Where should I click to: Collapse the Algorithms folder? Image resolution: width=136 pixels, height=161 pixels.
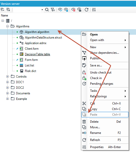coord(7,26)
